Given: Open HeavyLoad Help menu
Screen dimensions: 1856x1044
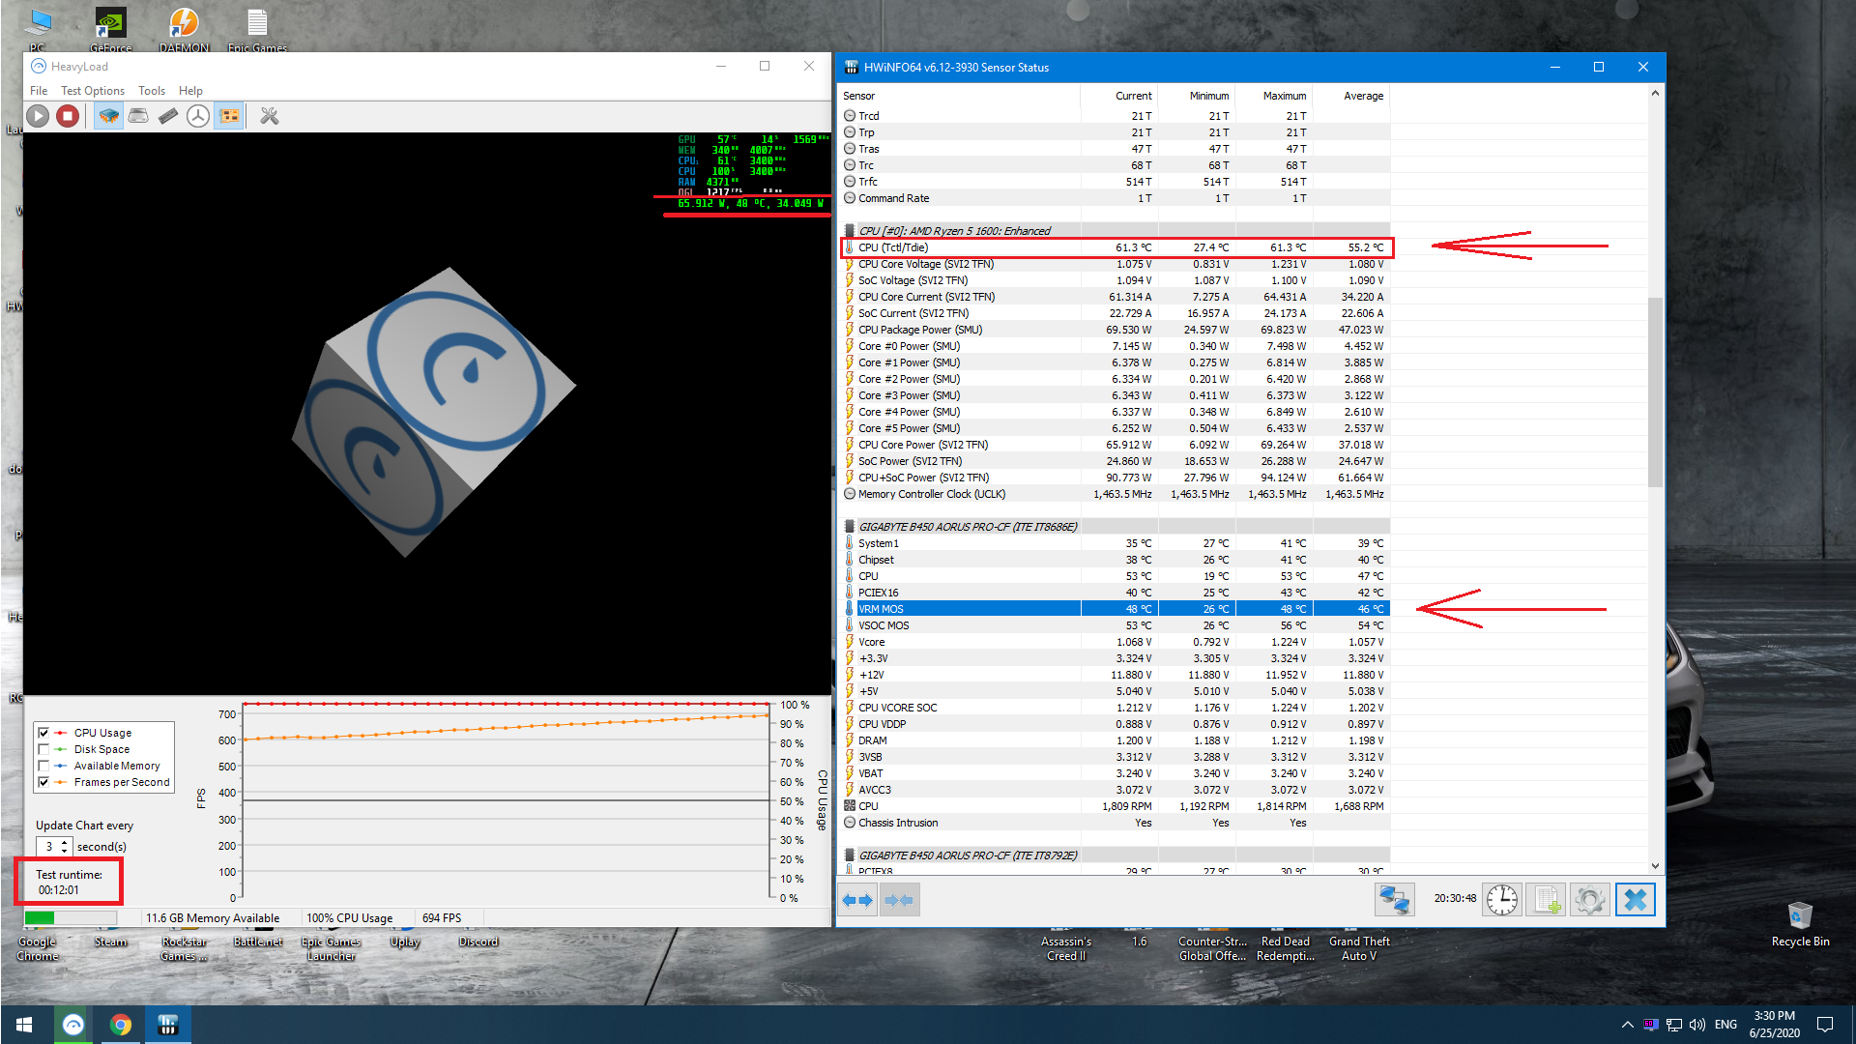Looking at the screenshot, I should click(x=190, y=91).
